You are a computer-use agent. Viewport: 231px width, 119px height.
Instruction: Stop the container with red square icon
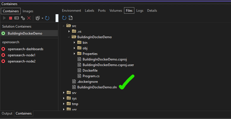point(10,18)
